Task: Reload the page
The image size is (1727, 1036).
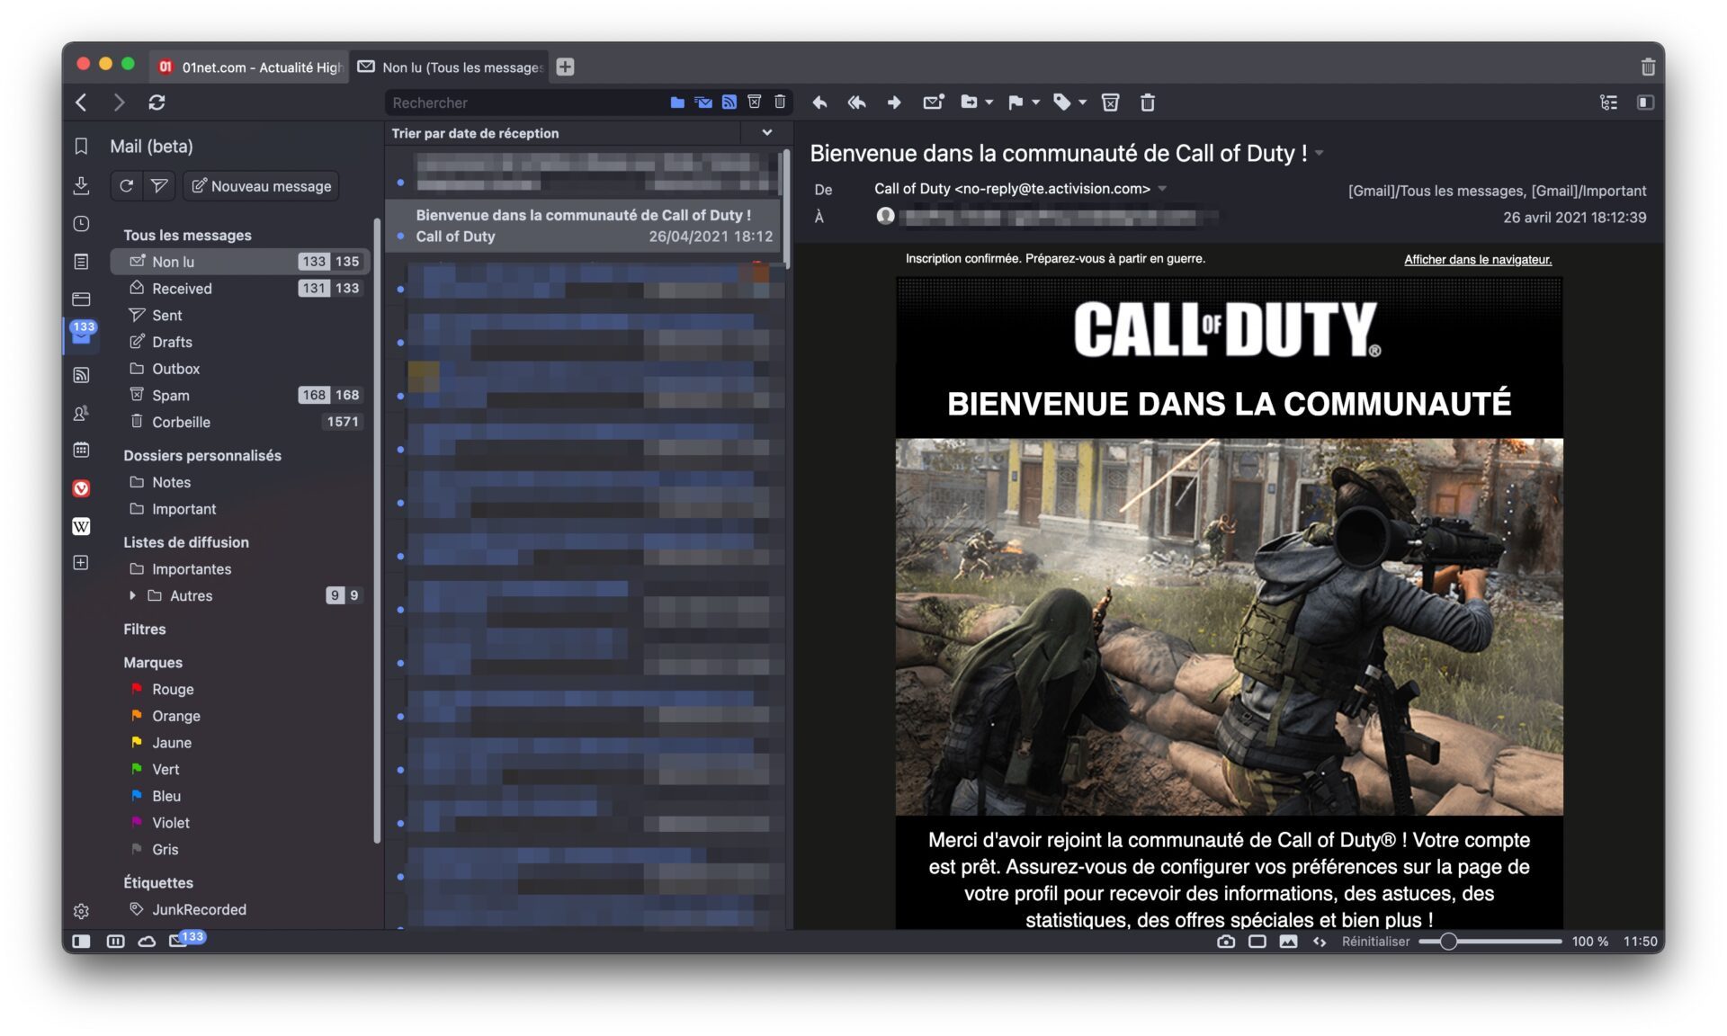Action: [157, 103]
